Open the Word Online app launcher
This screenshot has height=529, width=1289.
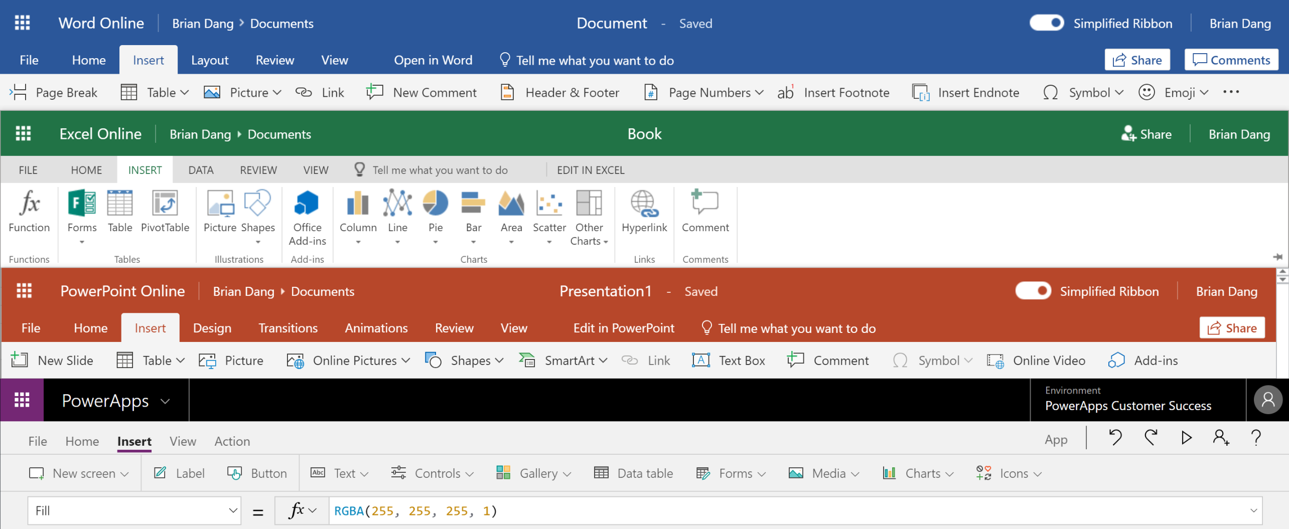click(23, 23)
